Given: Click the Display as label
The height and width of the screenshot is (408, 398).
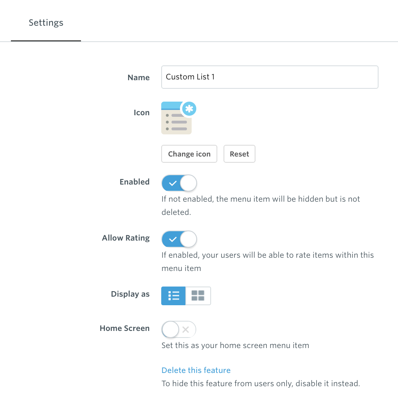Looking at the screenshot, I should [x=130, y=294].
